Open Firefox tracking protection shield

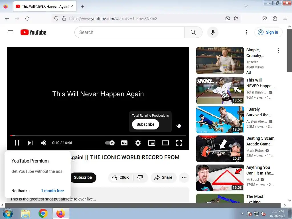56,19
